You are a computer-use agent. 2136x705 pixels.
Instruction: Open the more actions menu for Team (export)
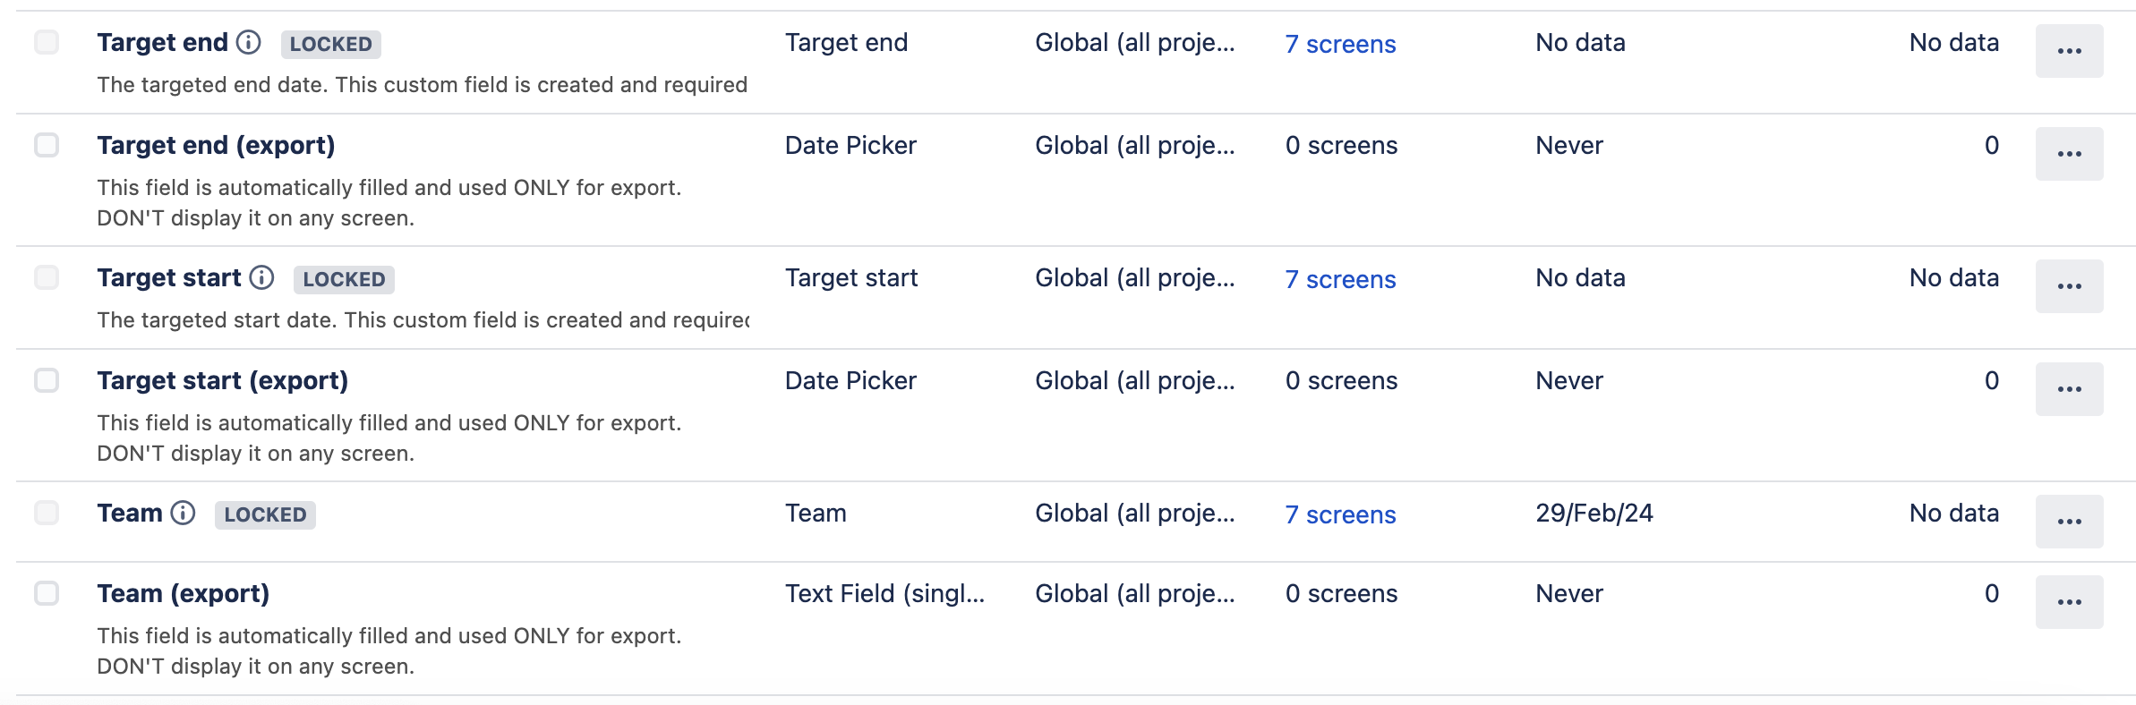click(x=2069, y=602)
